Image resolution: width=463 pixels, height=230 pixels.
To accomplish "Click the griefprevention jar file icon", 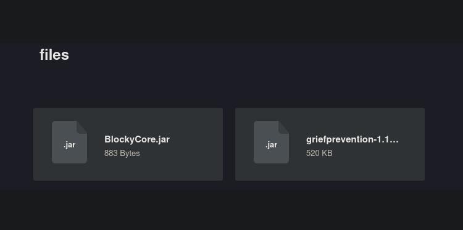I will coord(271,142).
